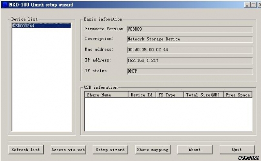This screenshot has height=161, width=261.
Task: Show the About dialog
Action: (195, 150)
